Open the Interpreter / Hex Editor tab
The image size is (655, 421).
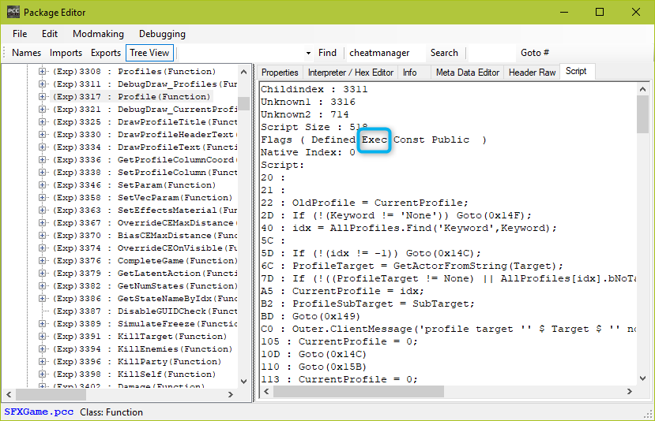pos(350,72)
